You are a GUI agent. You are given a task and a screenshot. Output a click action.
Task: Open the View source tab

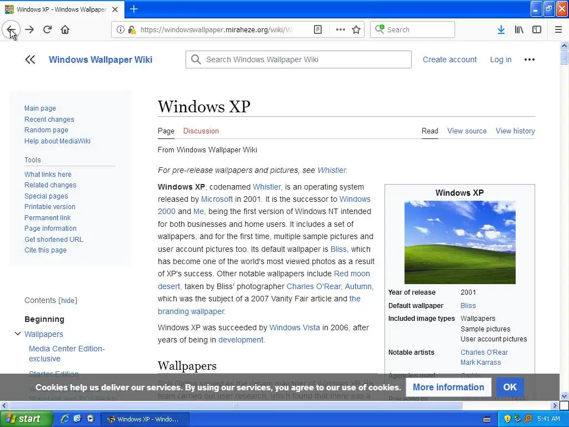point(467,131)
